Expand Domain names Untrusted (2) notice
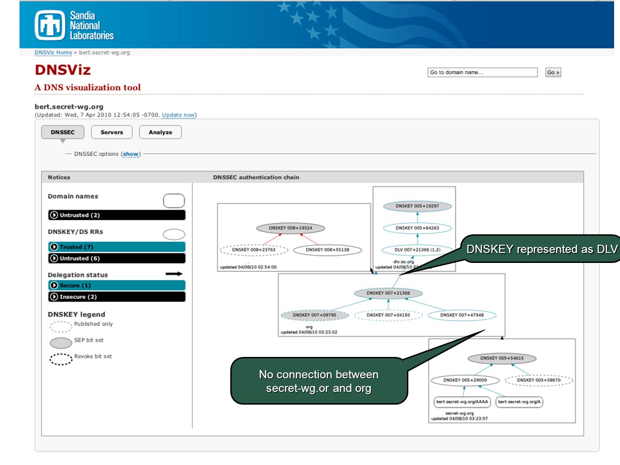This screenshot has height=465, width=620. pos(117,215)
